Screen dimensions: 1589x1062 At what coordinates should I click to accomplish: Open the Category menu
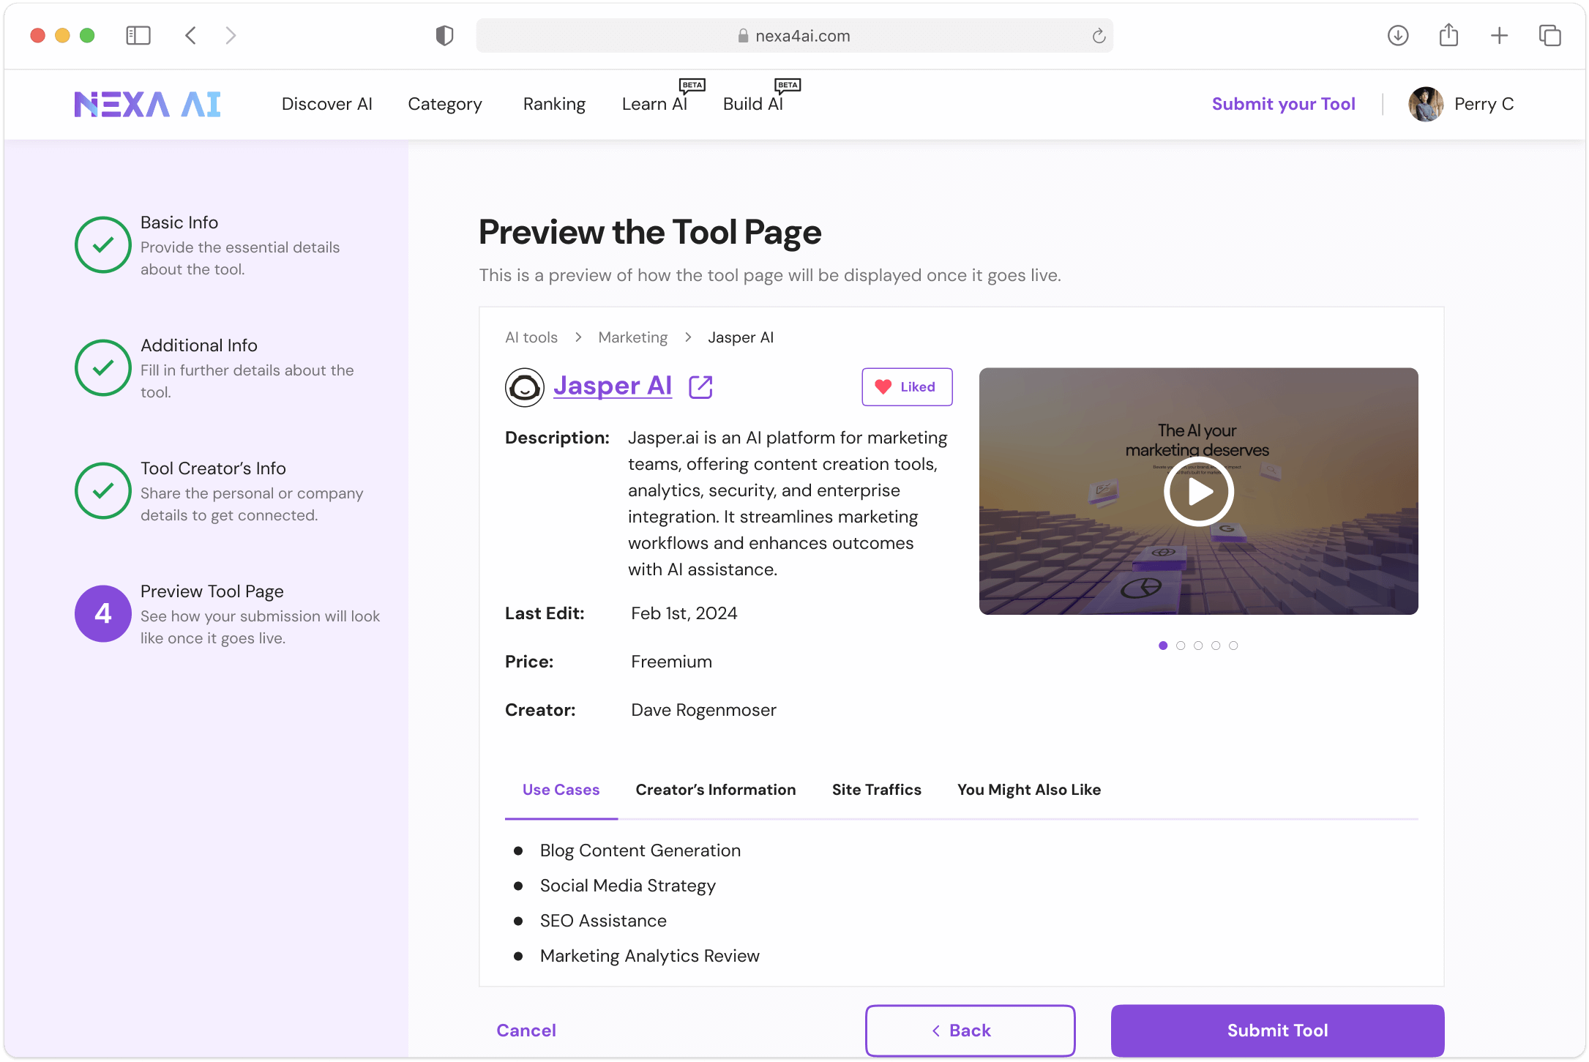click(x=445, y=104)
